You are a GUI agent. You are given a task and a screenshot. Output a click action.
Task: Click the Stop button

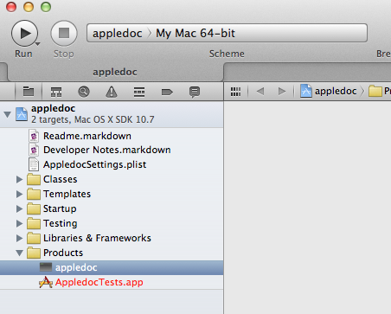click(64, 33)
